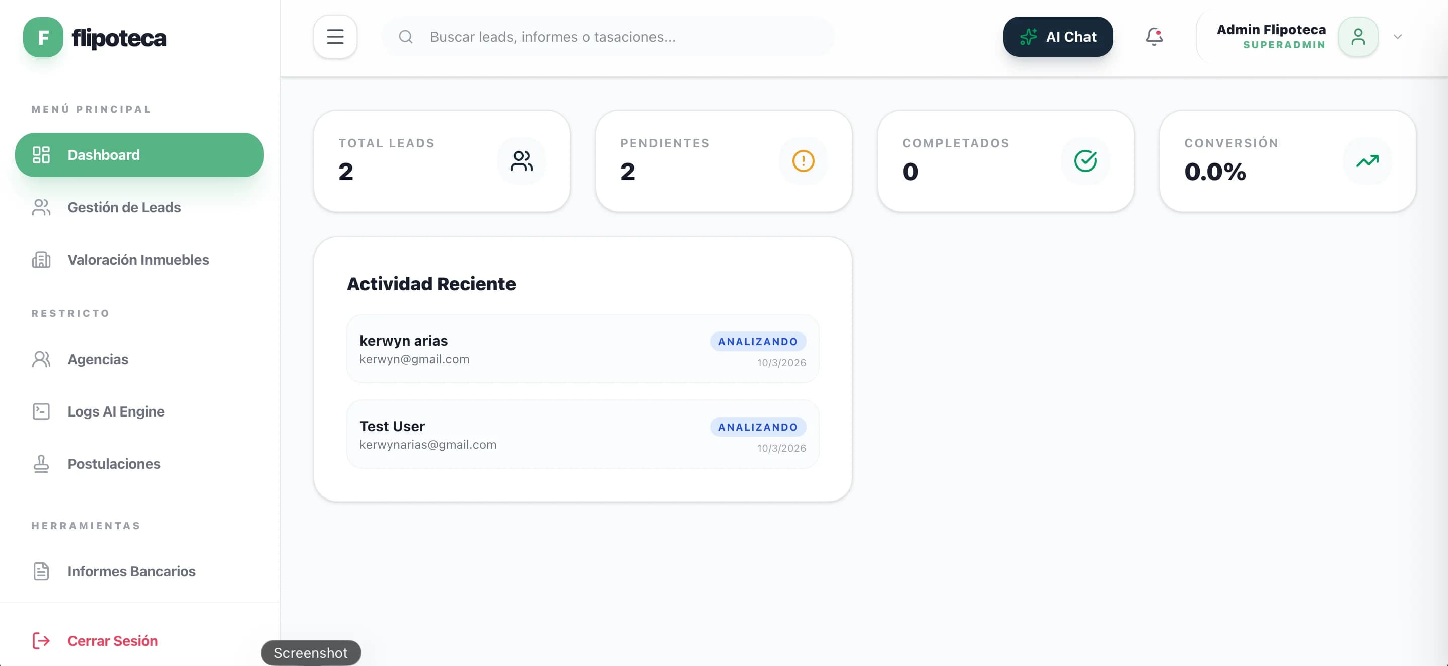Click ANALIZANDO badge on kerwyn arias
1448x666 pixels.
tap(758, 342)
